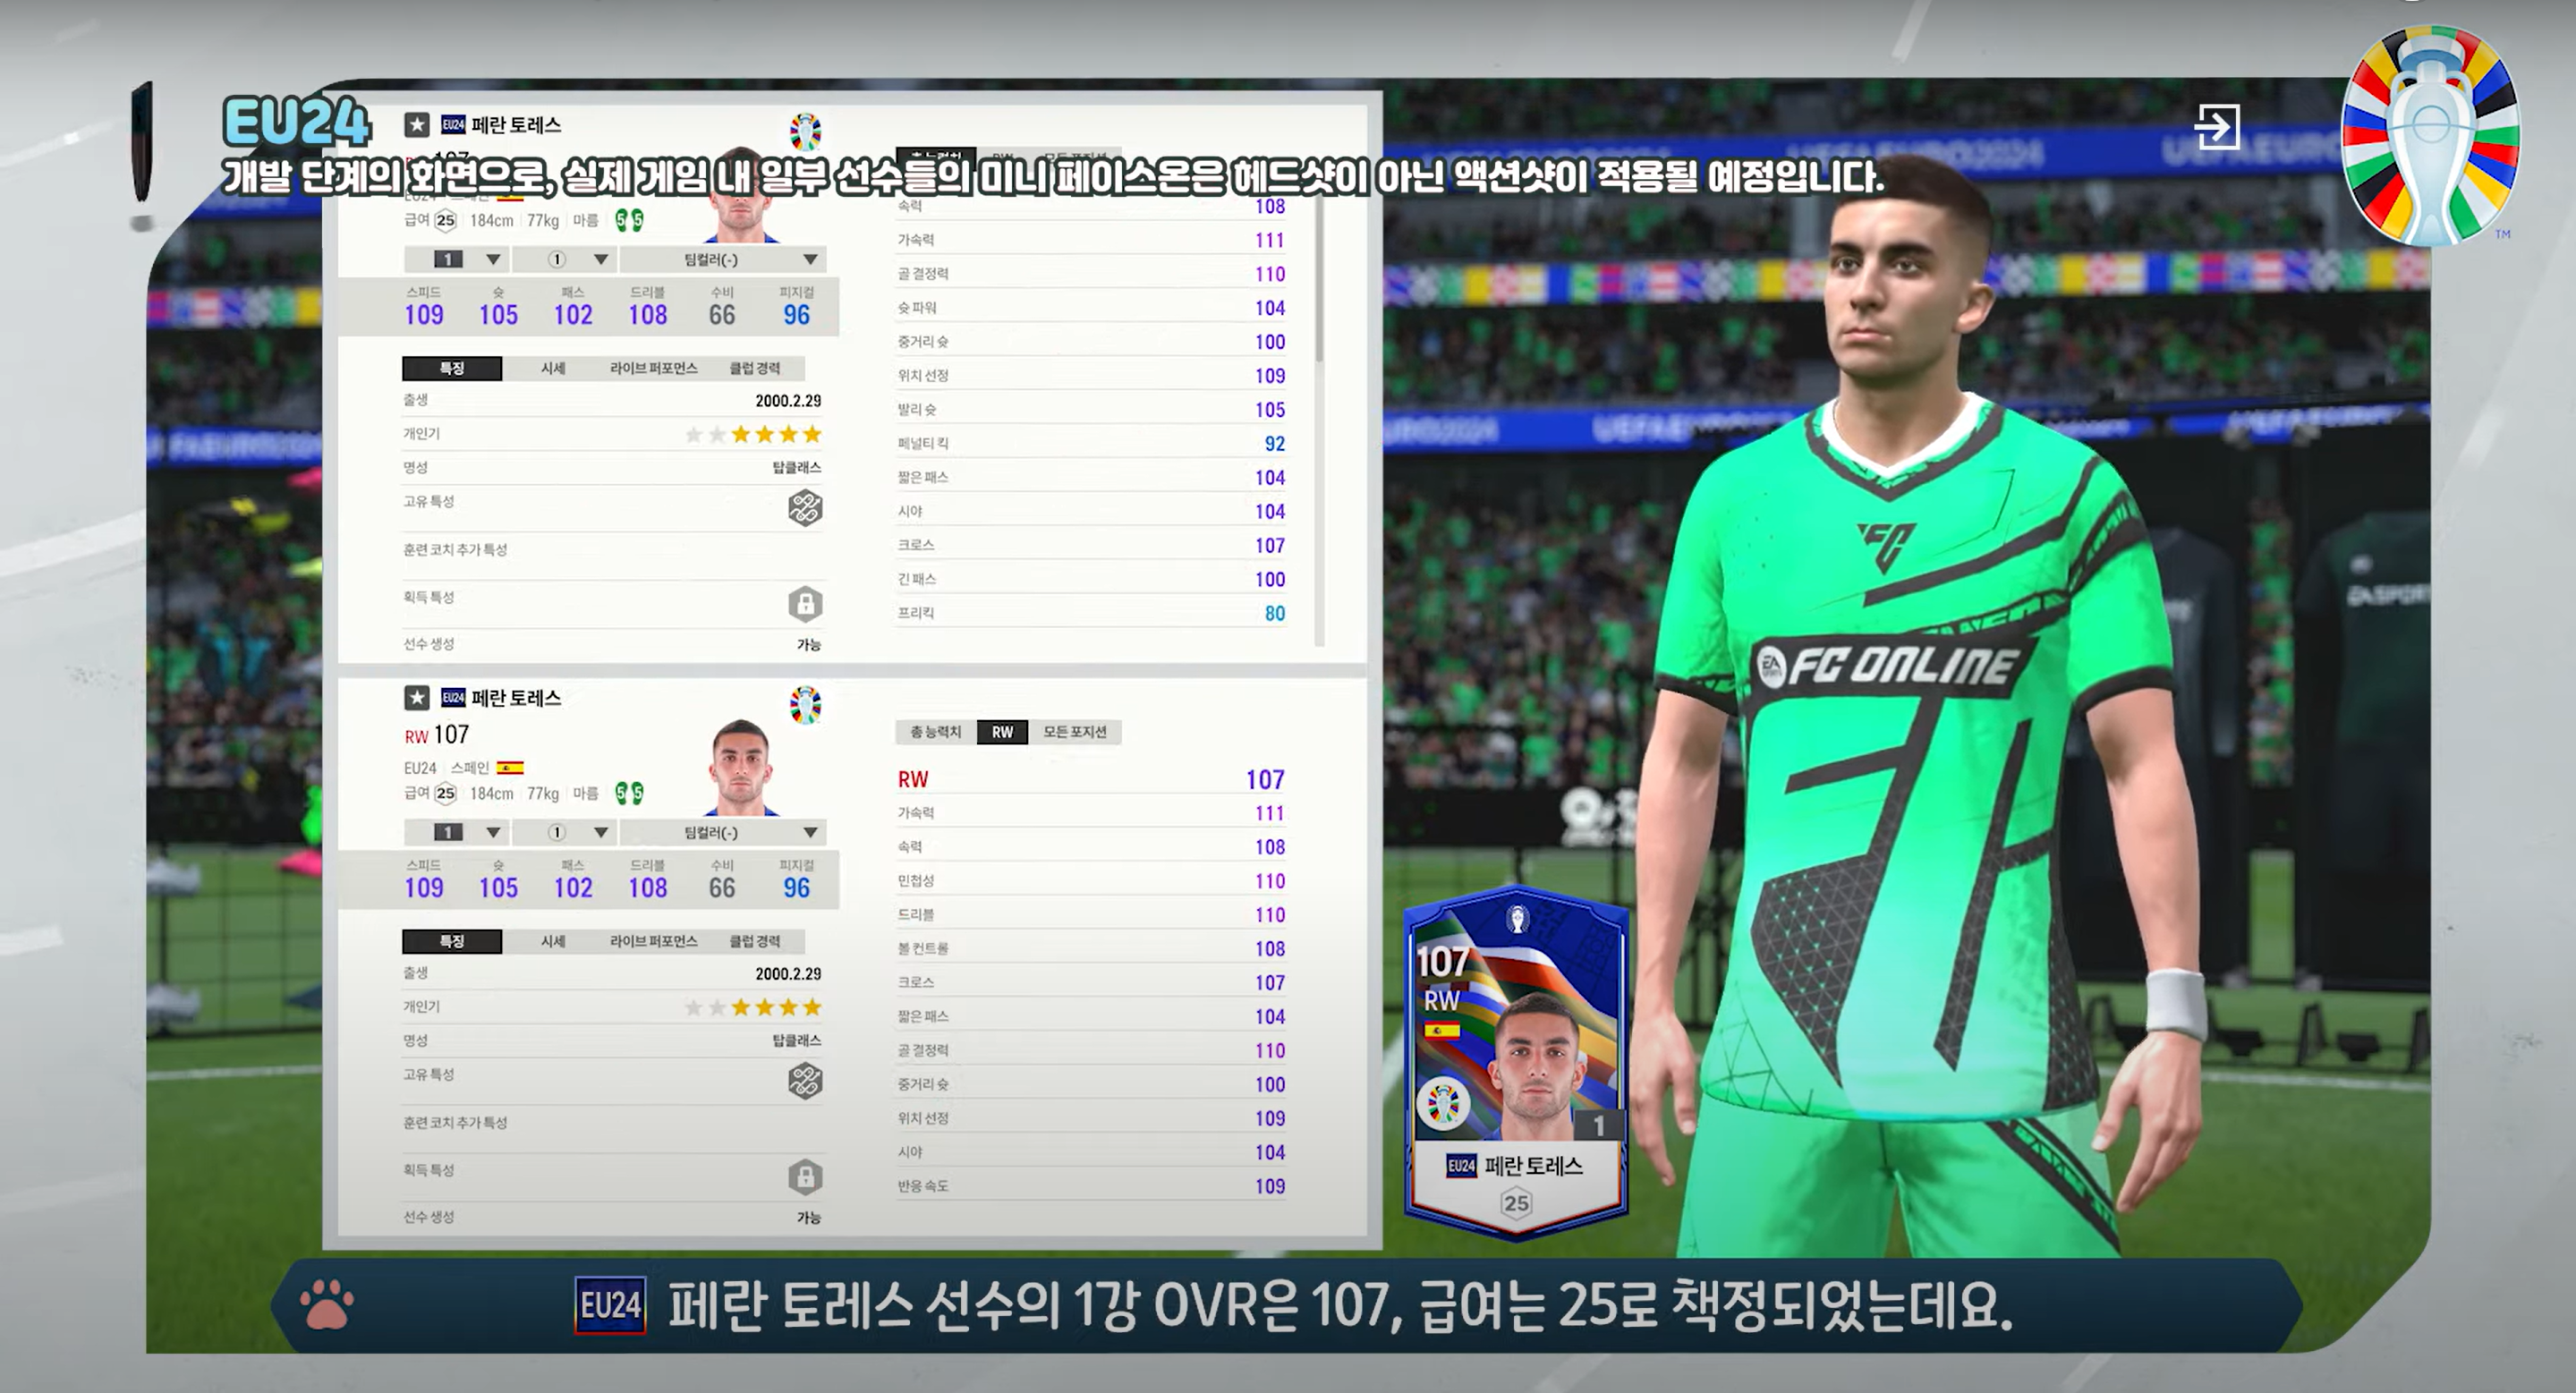The height and width of the screenshot is (1393, 2576).
Task: Click the Euro trophy logo in lower panel header
Action: tap(805, 705)
